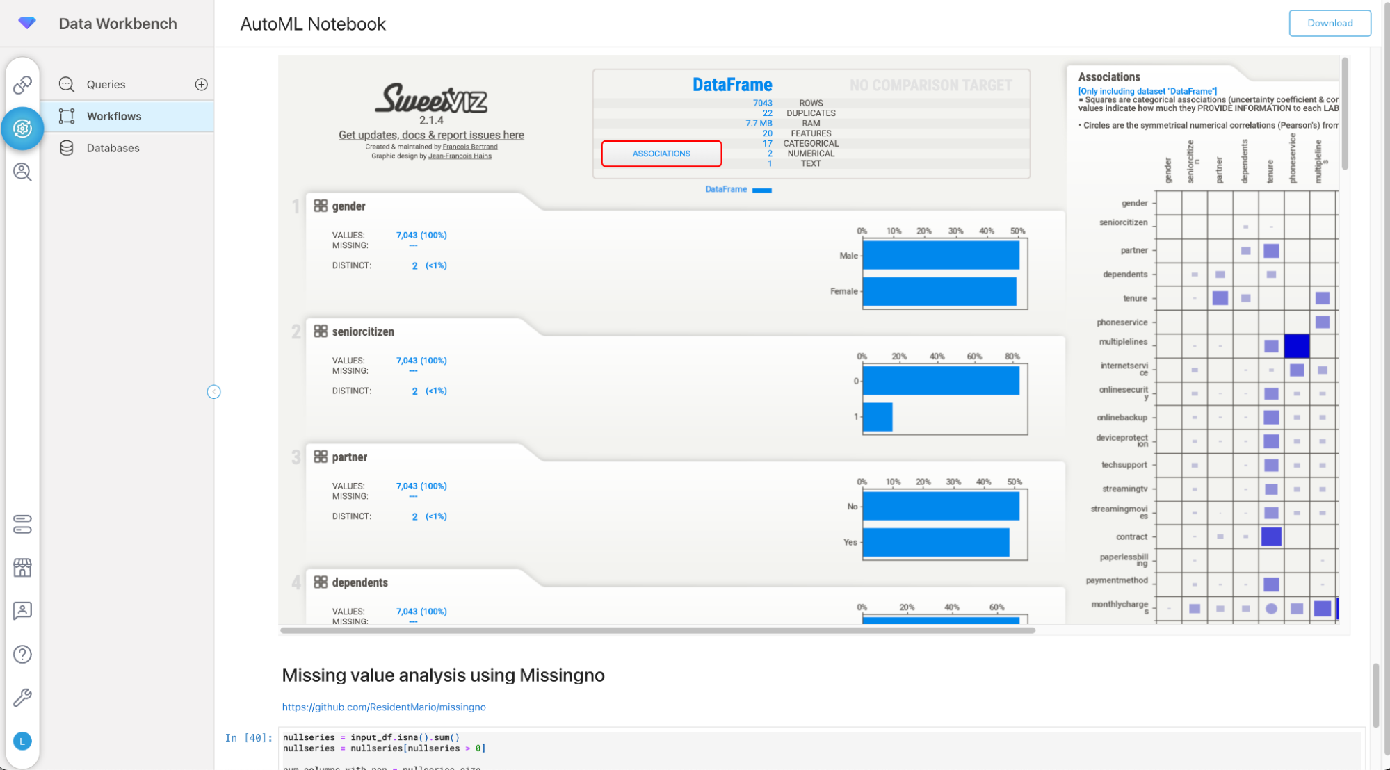Select the Workflows menu item
This screenshot has height=770, width=1390.
click(114, 116)
